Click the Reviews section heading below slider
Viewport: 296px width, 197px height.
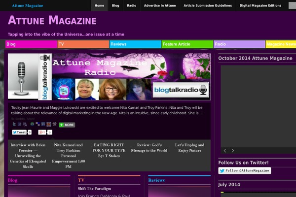coord(156,180)
